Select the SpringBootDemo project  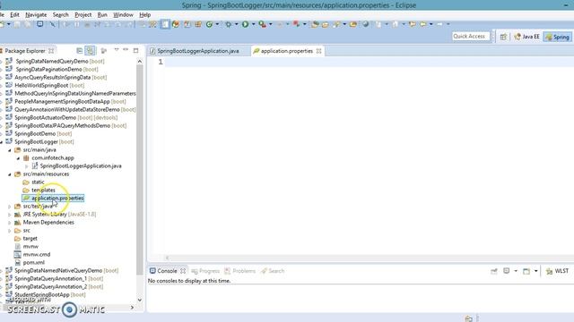tap(39, 133)
